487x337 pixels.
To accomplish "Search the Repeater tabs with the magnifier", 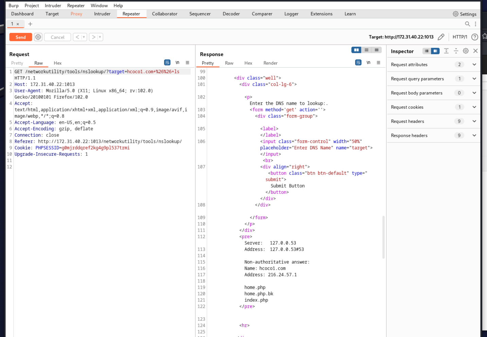I will tap(468, 24).
